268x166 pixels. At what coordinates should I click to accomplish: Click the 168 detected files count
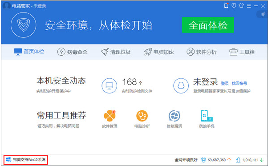click(130, 82)
